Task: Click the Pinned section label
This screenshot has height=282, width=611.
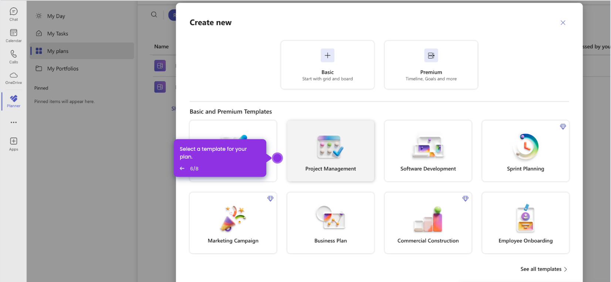Action: [41, 88]
